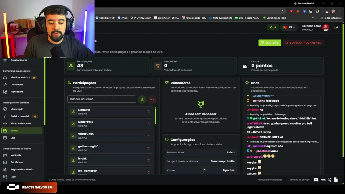The width and height of the screenshot is (345, 194).
Task: Open the Política de Privacidade link
Action: click(x=270, y=180)
